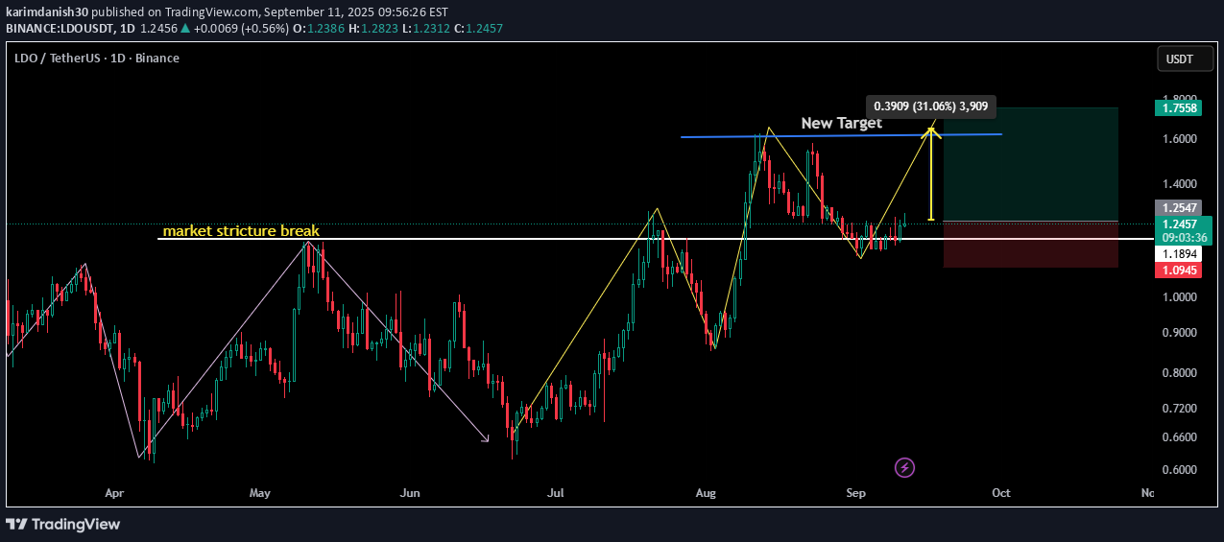Viewport: 1224px width, 542px height.
Task: Click the green 1.7558 take-profit price tag
Action: [x=1180, y=108]
